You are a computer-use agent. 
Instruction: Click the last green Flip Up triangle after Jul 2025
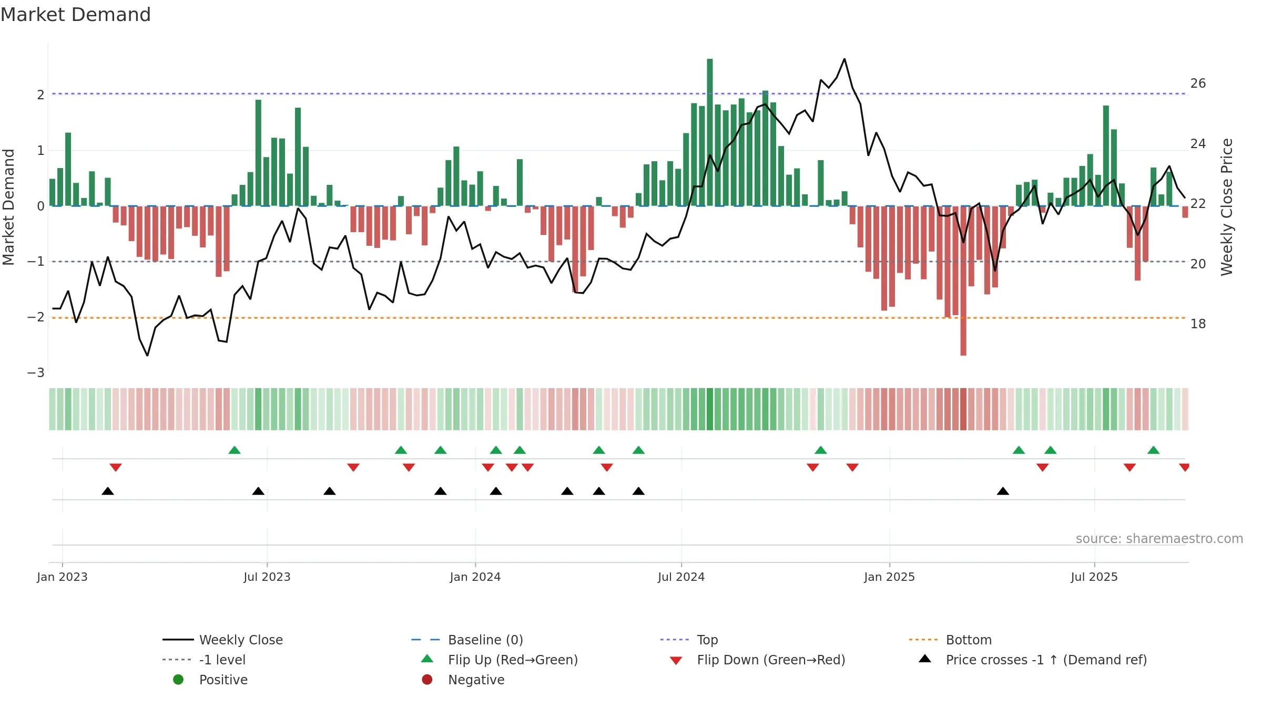point(1153,450)
